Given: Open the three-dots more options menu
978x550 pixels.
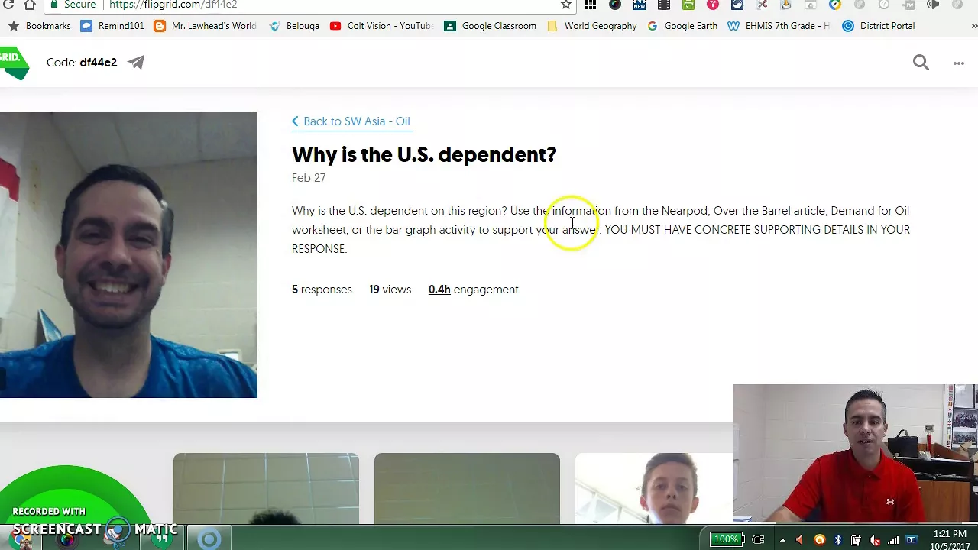Looking at the screenshot, I should (x=959, y=63).
